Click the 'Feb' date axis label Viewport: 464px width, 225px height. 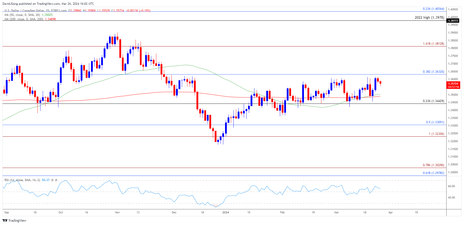point(282,212)
